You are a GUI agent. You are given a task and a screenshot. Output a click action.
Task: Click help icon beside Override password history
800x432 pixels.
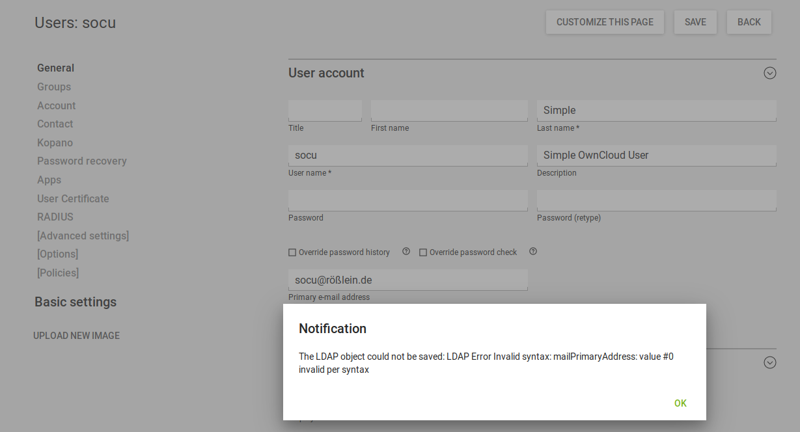click(x=406, y=252)
